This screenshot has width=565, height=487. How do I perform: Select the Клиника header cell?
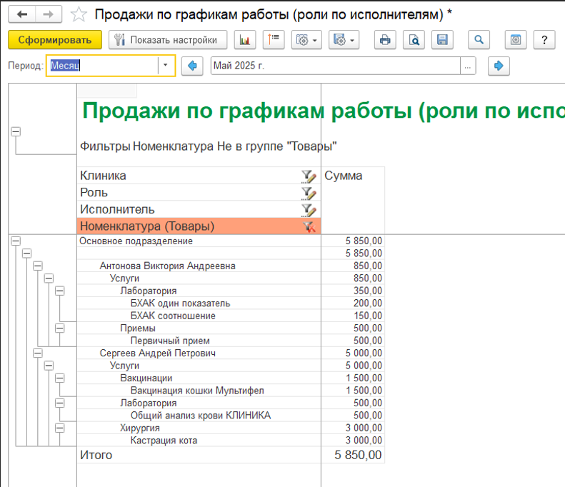(199, 176)
